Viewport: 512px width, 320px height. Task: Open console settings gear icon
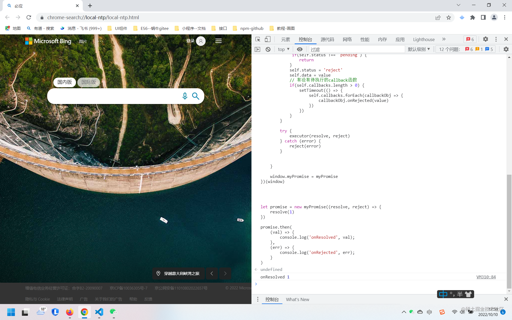coord(506,49)
